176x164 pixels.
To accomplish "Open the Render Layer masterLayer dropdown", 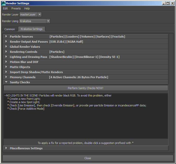I will coord(30,14).
